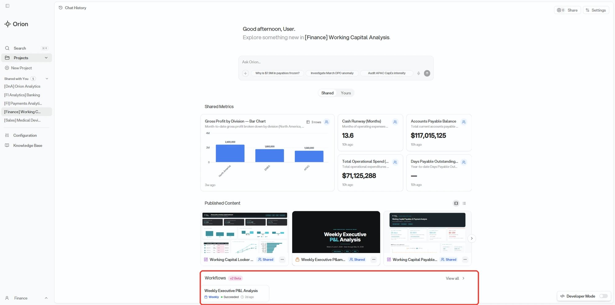615x305 pixels.
Task: Click the North America bar in chart
Action: tap(230, 153)
